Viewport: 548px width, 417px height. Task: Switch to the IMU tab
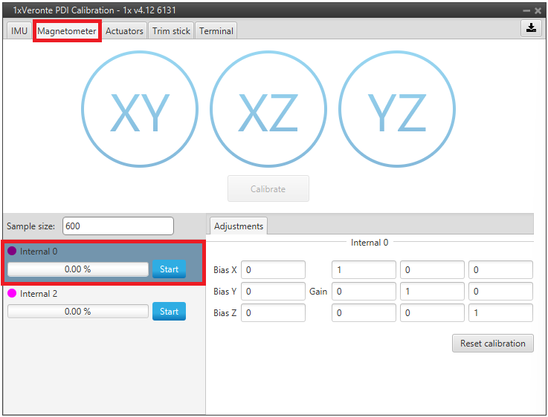coord(19,31)
